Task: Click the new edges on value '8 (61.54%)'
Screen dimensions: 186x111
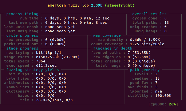Action: point(139,57)
